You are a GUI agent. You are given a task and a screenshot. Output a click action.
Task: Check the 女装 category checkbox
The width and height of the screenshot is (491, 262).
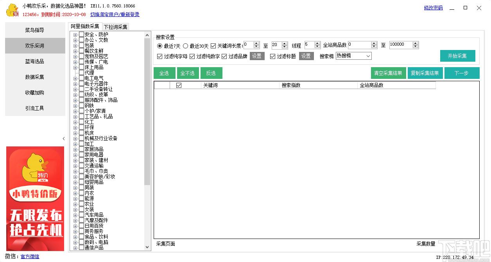click(x=81, y=209)
